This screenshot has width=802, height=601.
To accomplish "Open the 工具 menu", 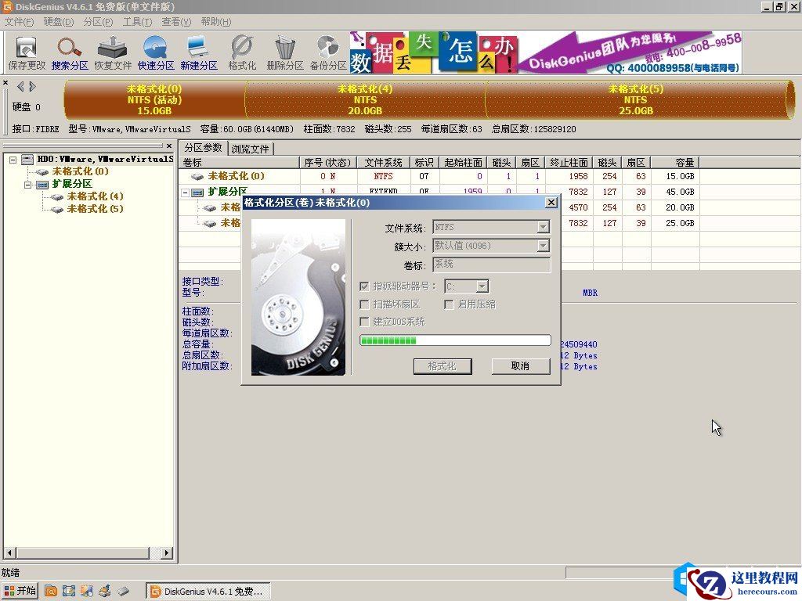I will [138, 22].
